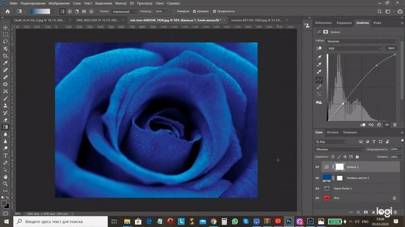This screenshot has width=405, height=227.
Task: Choose linear gradient style icon
Action: [63, 11]
